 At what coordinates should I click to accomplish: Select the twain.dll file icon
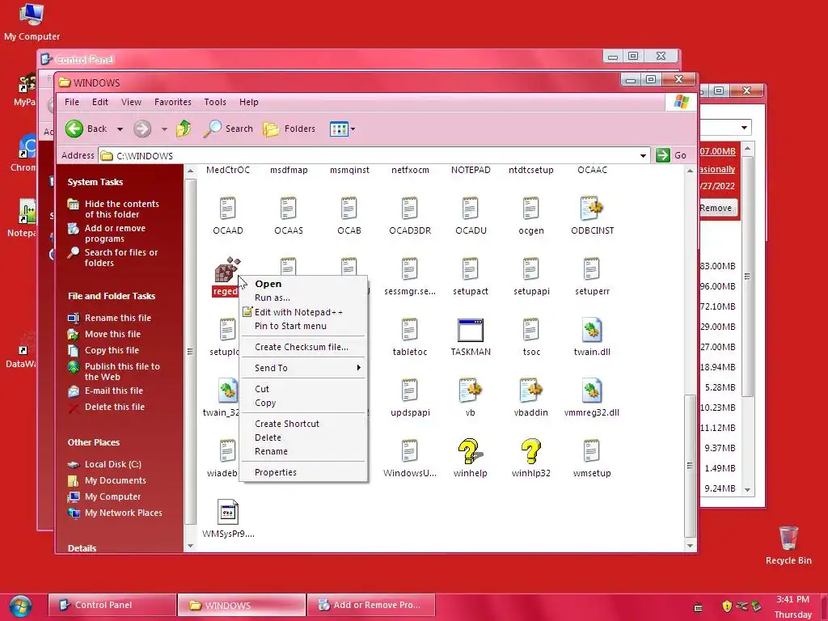coord(591,330)
